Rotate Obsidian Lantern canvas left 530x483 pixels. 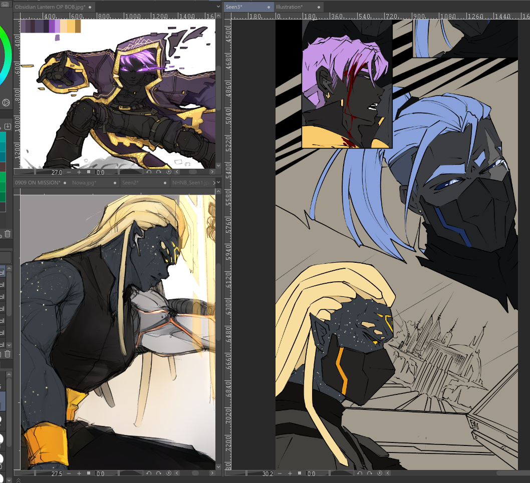click(149, 172)
